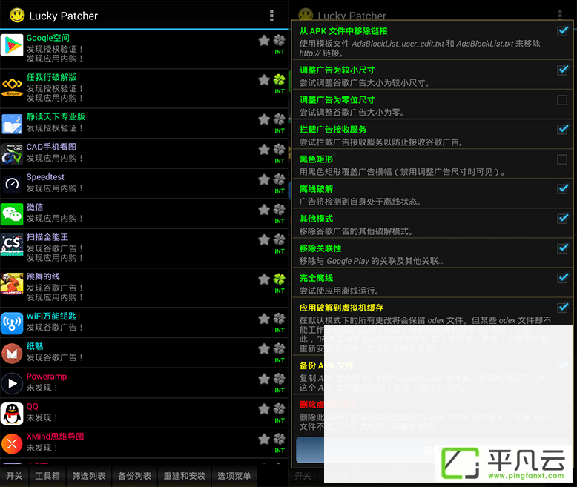Select the Speedtest entry name
This screenshot has width=577, height=487.
(45, 177)
